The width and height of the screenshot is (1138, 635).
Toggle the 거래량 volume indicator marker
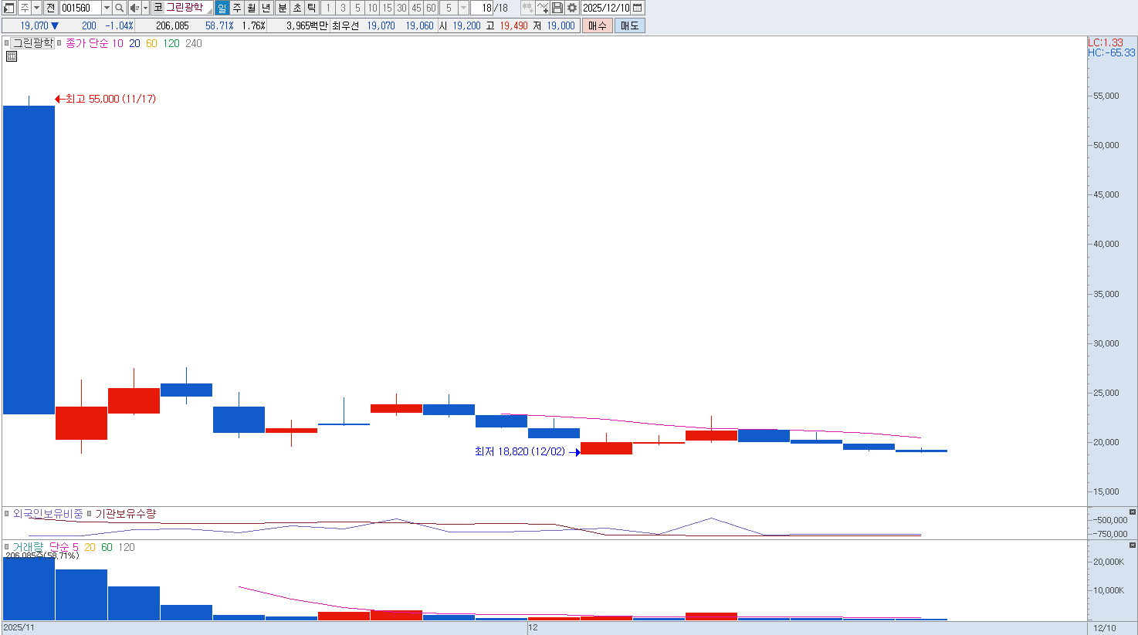click(7, 547)
